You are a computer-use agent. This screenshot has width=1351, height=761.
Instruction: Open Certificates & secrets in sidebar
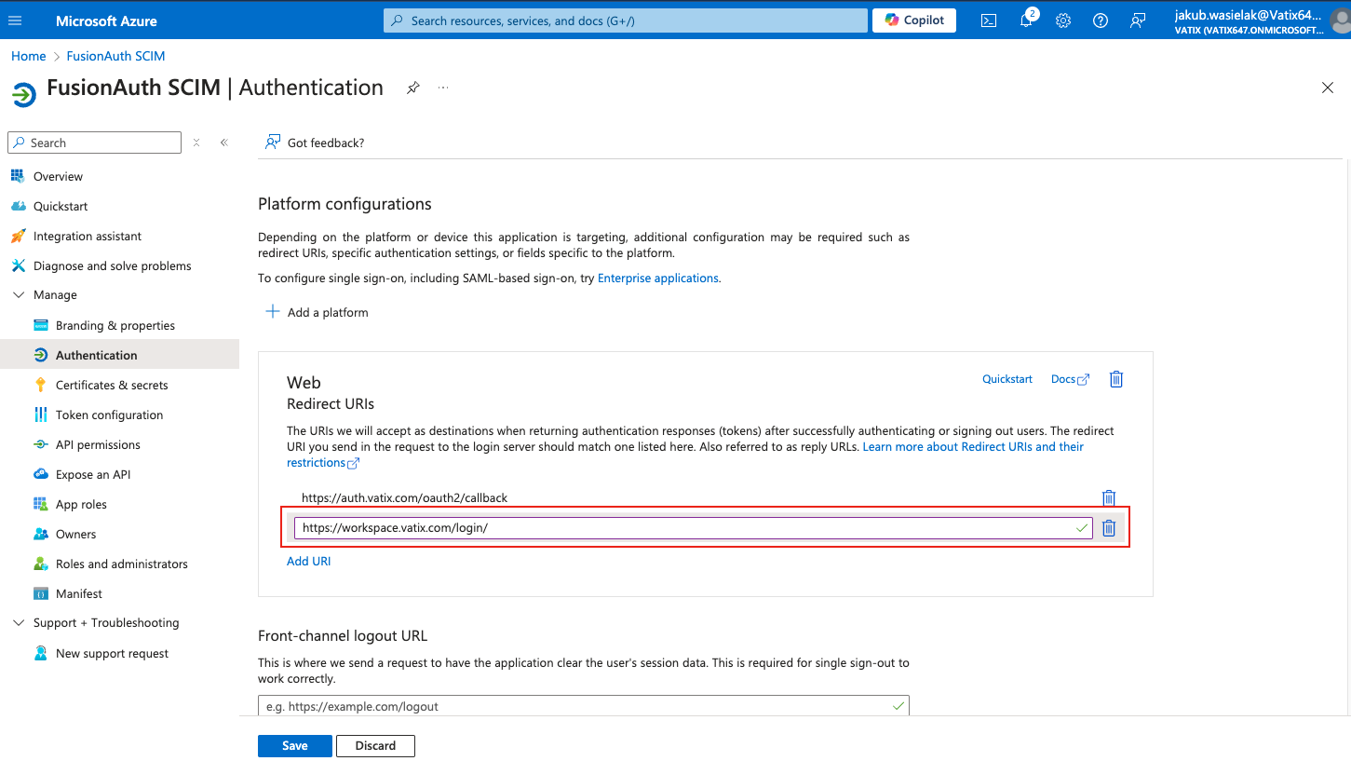click(112, 385)
